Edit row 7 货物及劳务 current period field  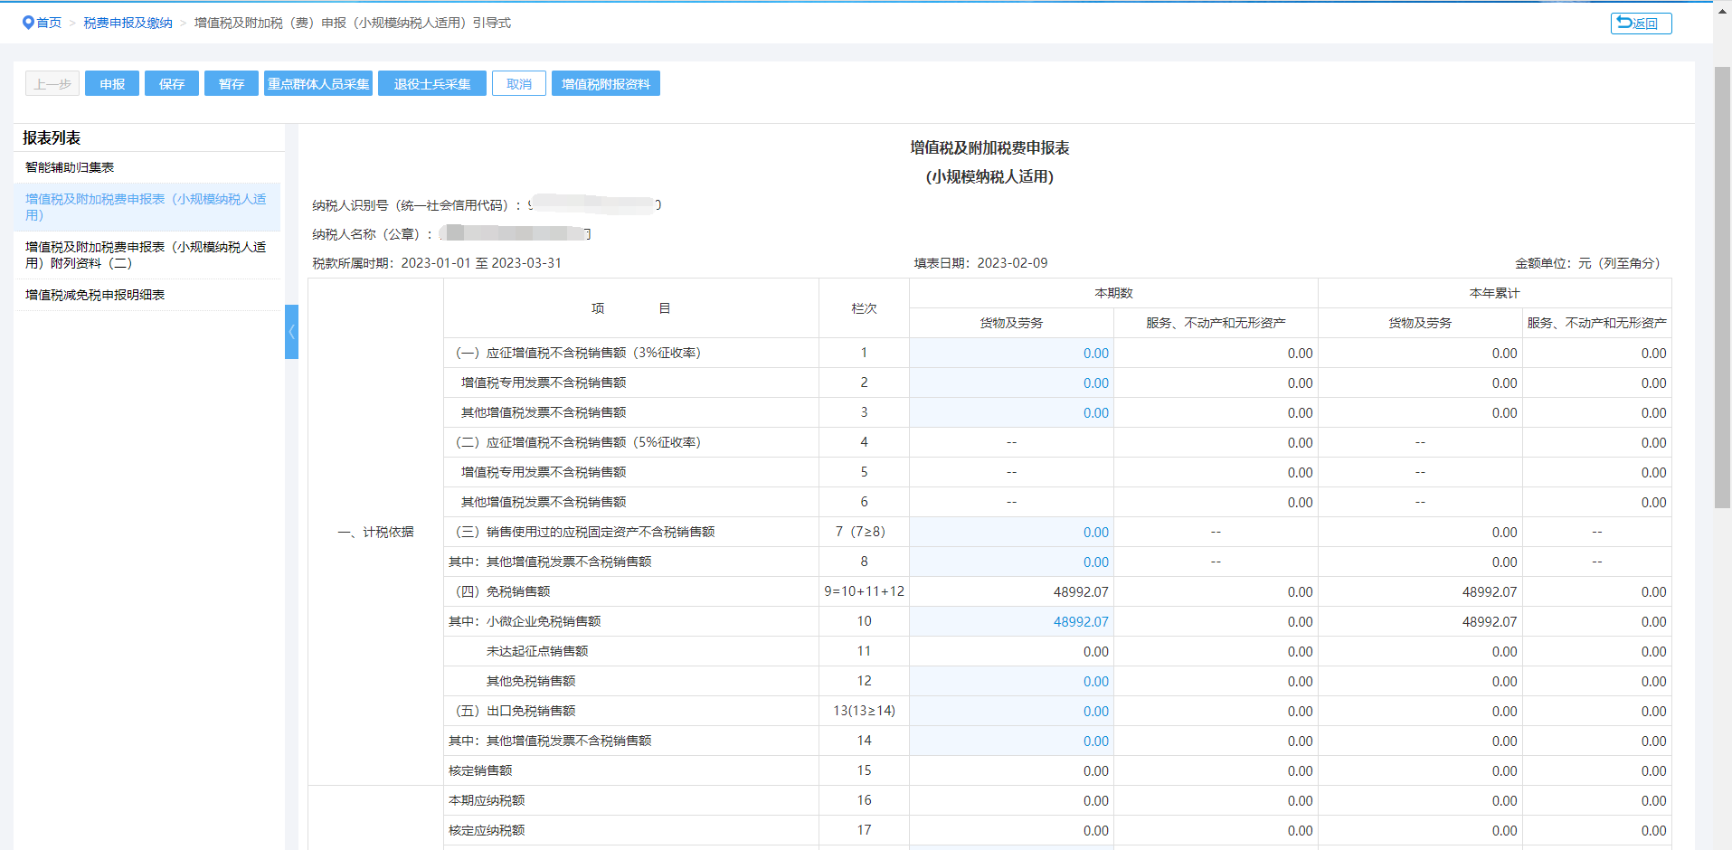pos(1011,533)
